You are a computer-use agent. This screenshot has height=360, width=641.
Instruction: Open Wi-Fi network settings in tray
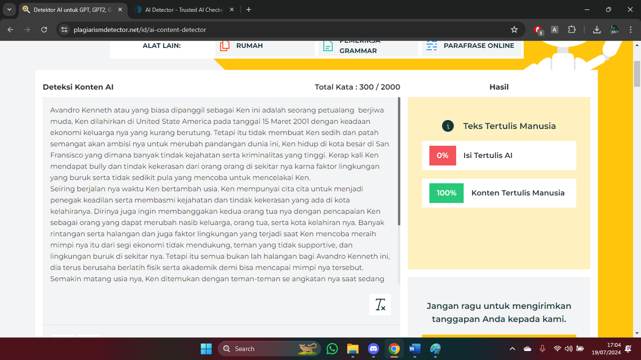click(x=557, y=348)
